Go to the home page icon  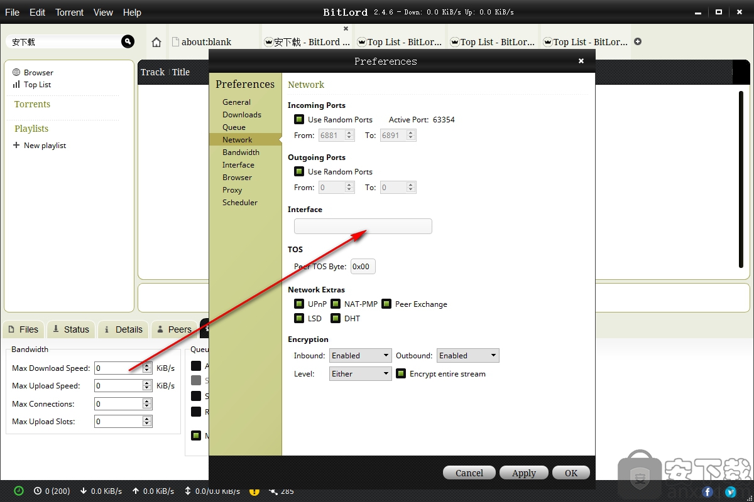coord(156,42)
